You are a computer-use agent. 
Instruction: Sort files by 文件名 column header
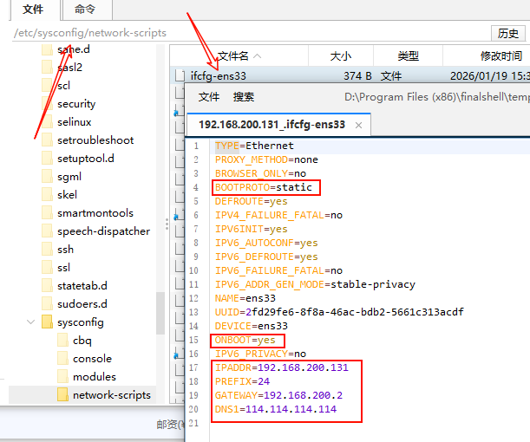[x=232, y=55]
